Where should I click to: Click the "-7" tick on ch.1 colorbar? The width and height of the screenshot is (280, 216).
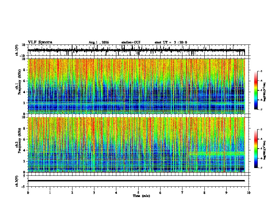tap(261, 109)
